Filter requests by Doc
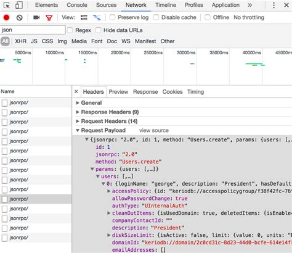This screenshot has height=253, width=292. pyautogui.click(x=112, y=41)
